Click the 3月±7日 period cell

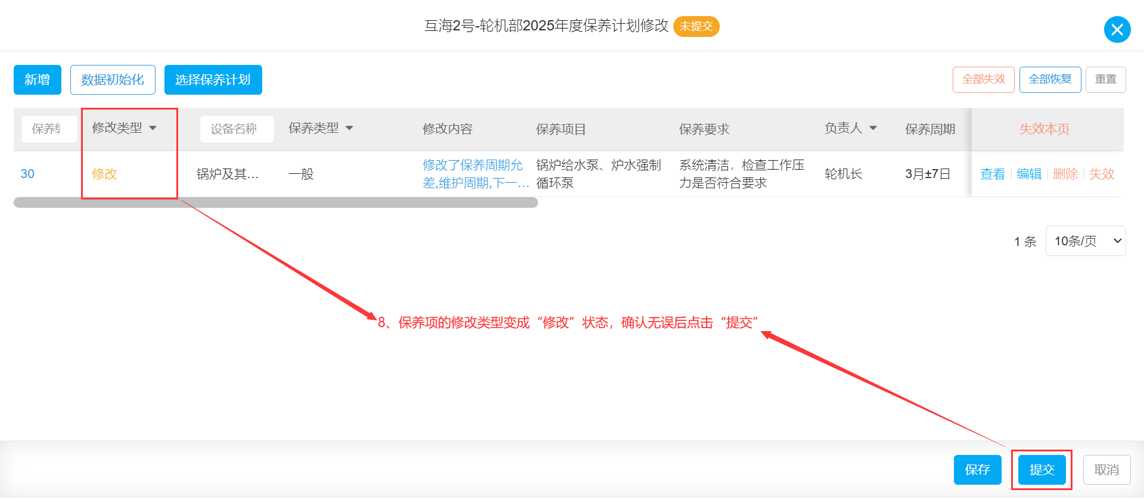928,174
